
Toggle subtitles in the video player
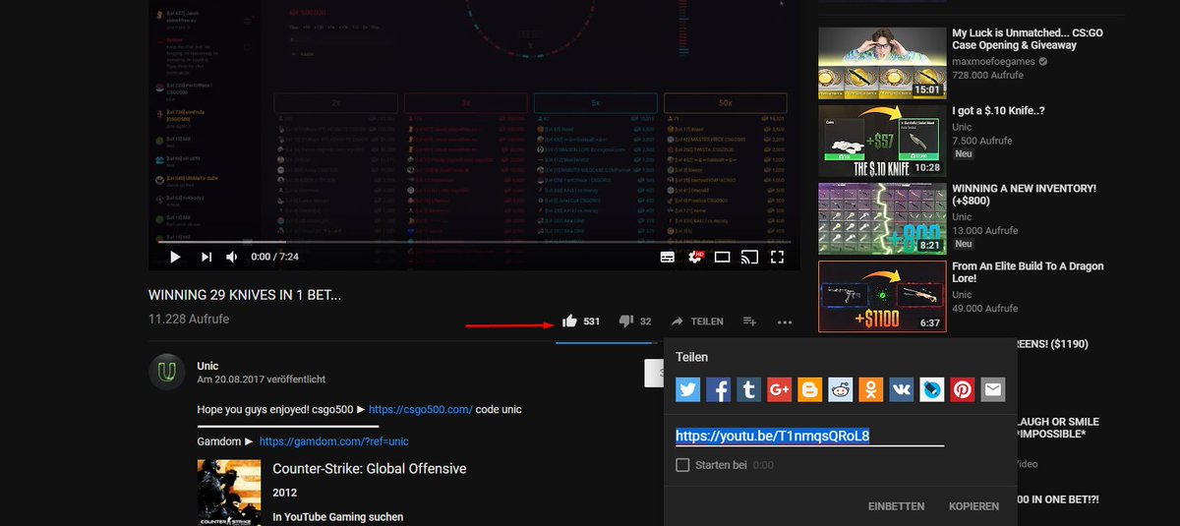click(667, 257)
